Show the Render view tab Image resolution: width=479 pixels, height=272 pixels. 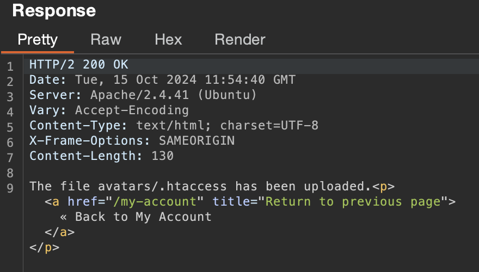point(240,40)
